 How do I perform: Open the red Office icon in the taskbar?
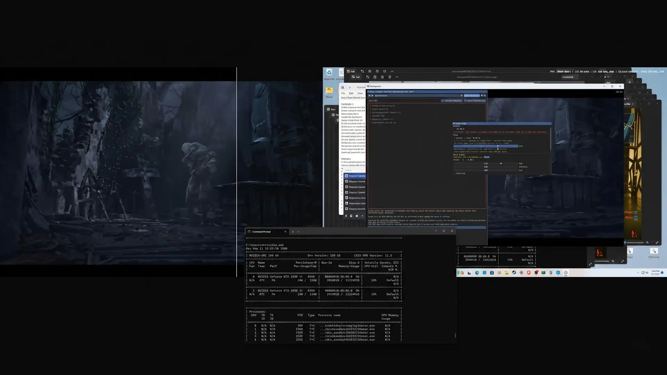(529, 273)
